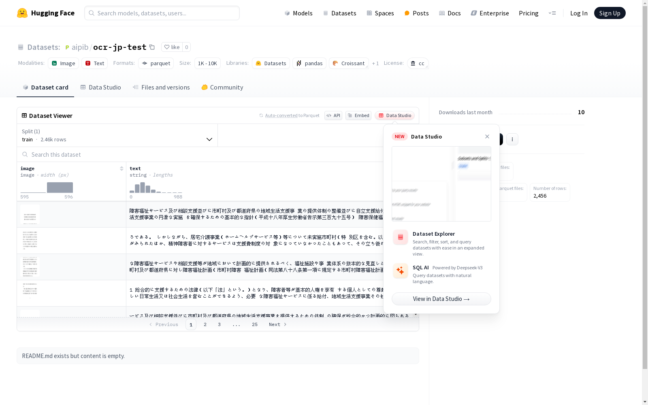Open the third row image thumbnail
Viewport: 648px width, 405px height.
[30, 267]
